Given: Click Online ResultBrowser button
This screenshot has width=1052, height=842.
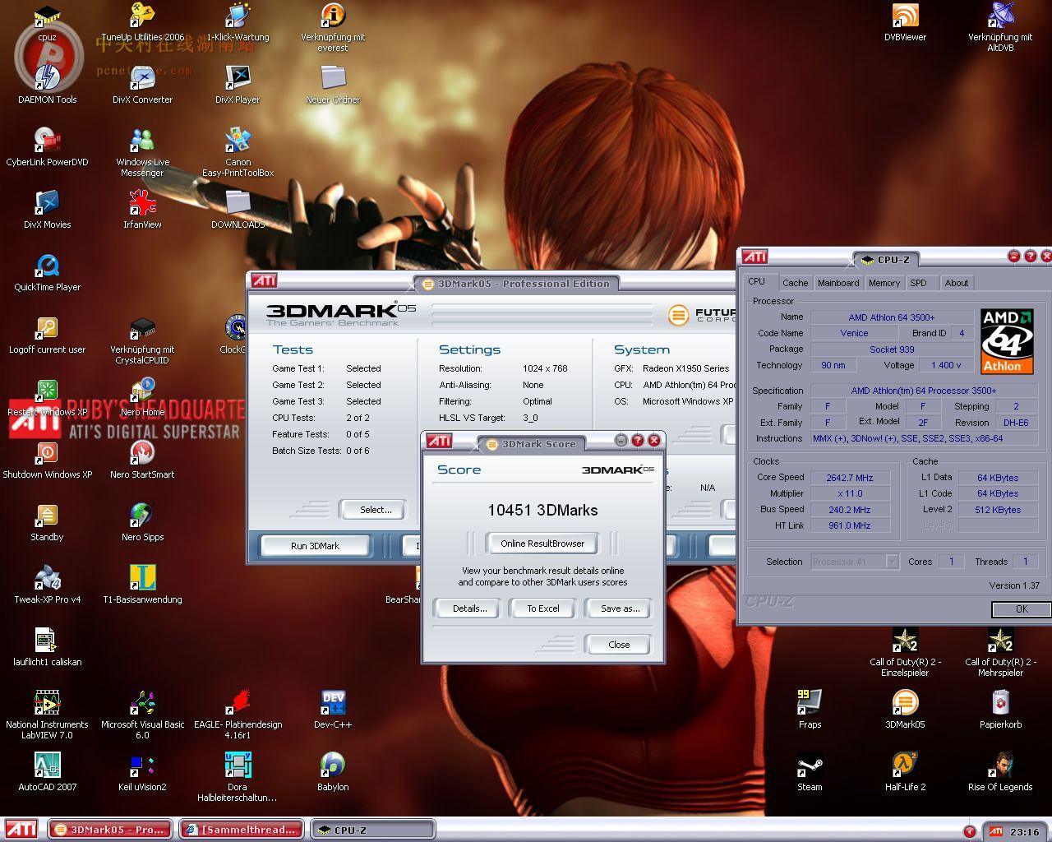Looking at the screenshot, I should click(x=542, y=544).
